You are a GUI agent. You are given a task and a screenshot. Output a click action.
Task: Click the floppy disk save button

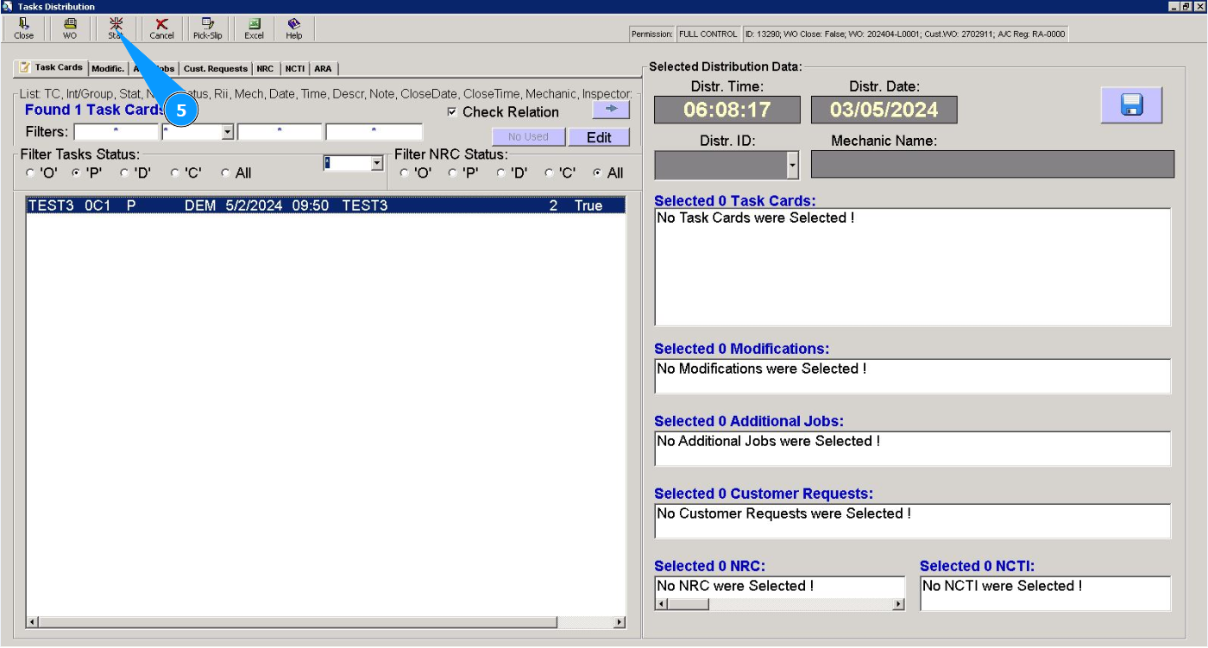1131,105
